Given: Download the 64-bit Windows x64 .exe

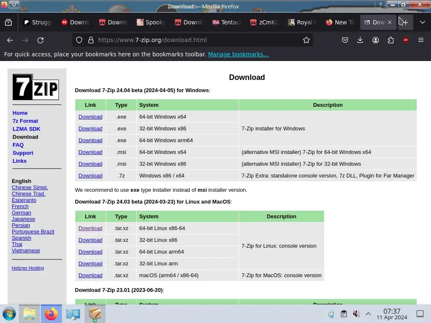Looking at the screenshot, I should (x=90, y=117).
